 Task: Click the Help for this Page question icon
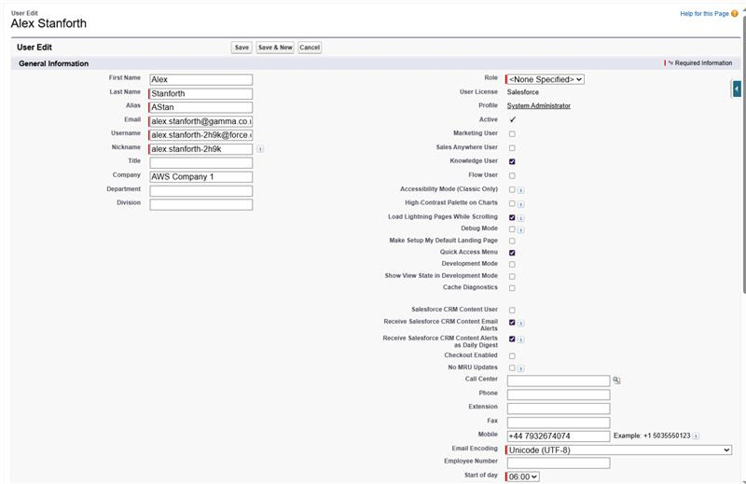[x=735, y=14]
